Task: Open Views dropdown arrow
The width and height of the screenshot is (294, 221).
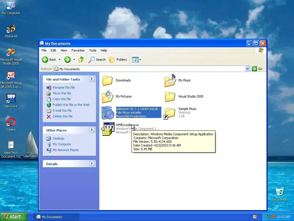Action: pyautogui.click(x=140, y=60)
